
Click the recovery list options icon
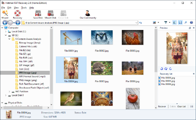(192, 107)
